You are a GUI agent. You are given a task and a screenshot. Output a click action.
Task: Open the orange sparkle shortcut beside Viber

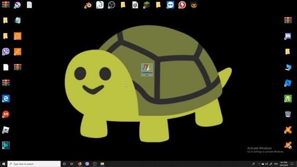18,51
